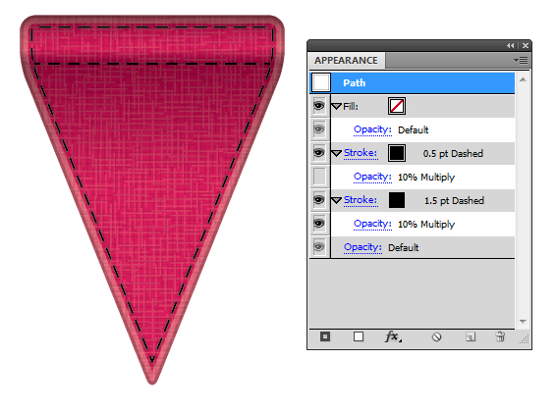Click the Clear Appearance icon
This screenshot has width=556, height=411.
(x=436, y=336)
